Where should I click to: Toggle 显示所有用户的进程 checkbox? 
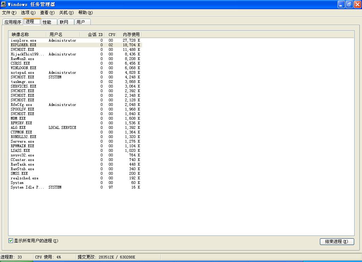pyautogui.click(x=11, y=240)
